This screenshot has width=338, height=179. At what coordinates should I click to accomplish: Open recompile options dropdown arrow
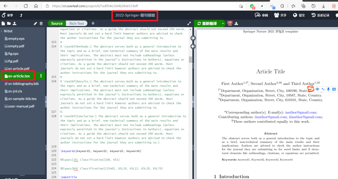[x=223, y=24]
